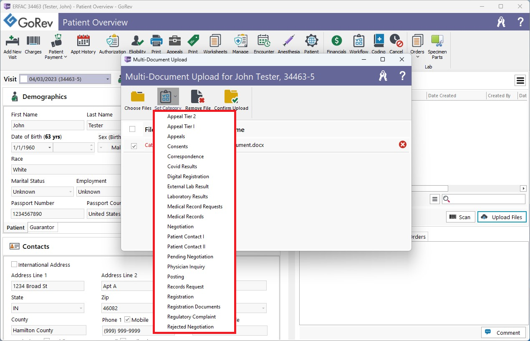Switch to the Patient tab
The width and height of the screenshot is (530, 341).
click(x=16, y=227)
